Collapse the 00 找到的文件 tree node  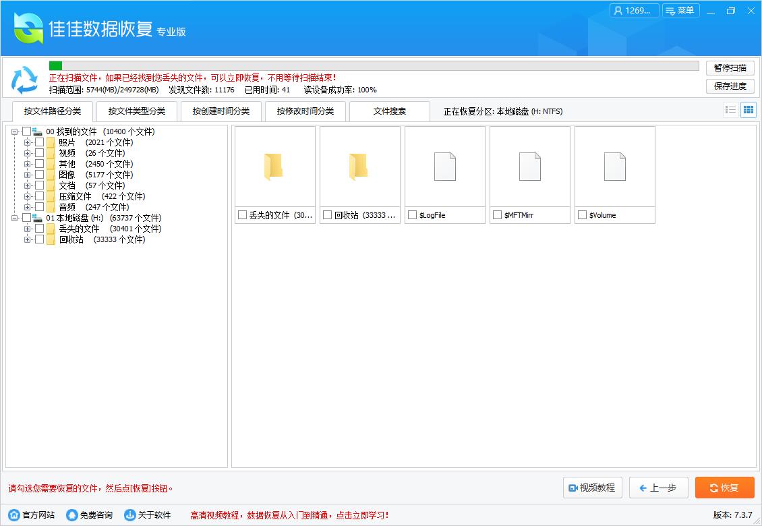(15, 131)
